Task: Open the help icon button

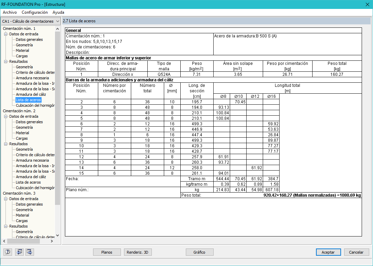Action: [8, 252]
